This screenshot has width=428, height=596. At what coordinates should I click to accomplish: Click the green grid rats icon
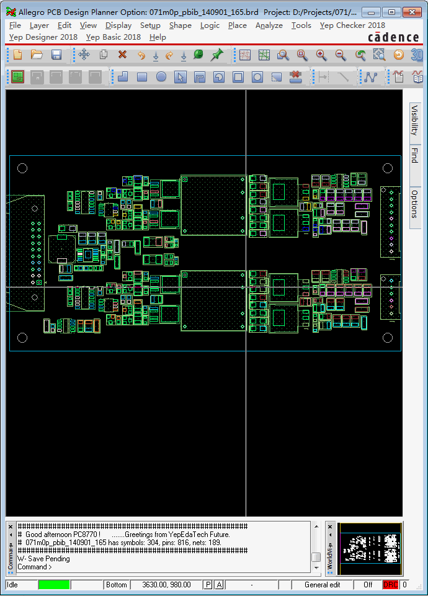coord(264,55)
